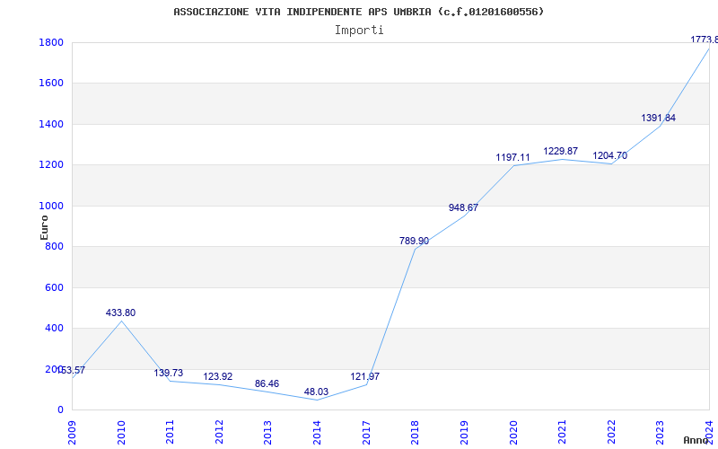Select the 433.80 data label
This screenshot has width=718, height=449.
coord(120,313)
